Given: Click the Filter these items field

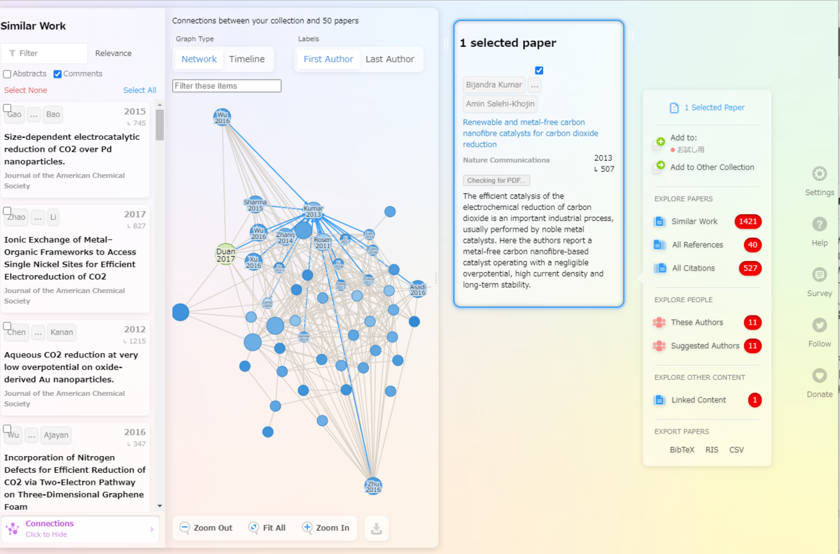Looking at the screenshot, I should pyautogui.click(x=227, y=86).
